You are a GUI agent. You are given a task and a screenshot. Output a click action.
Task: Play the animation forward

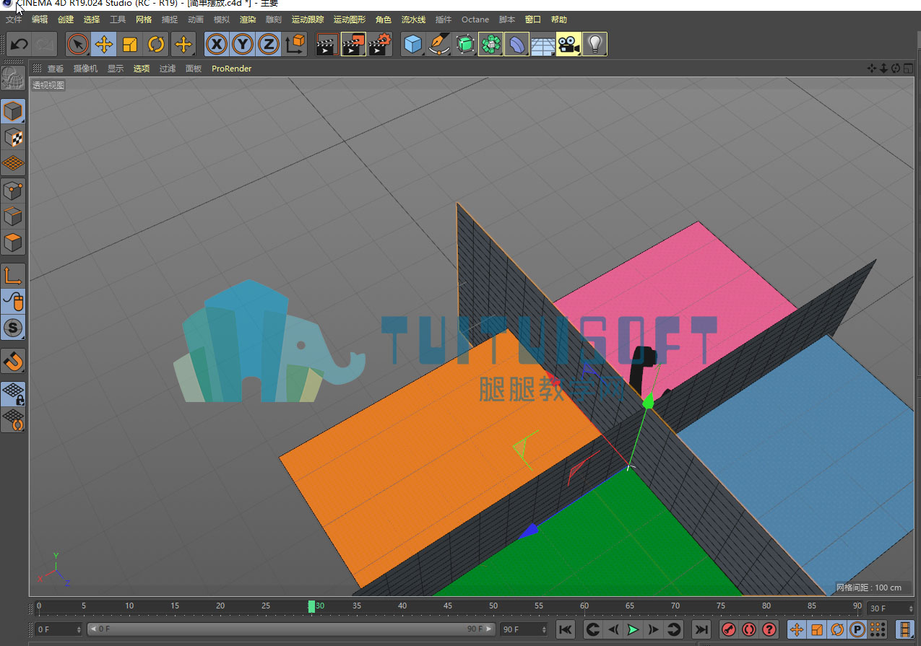tap(633, 629)
